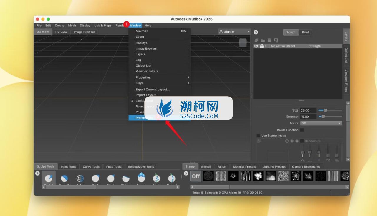
Task: Open the Sculpt Tools tray options arrow
Action: [37, 173]
